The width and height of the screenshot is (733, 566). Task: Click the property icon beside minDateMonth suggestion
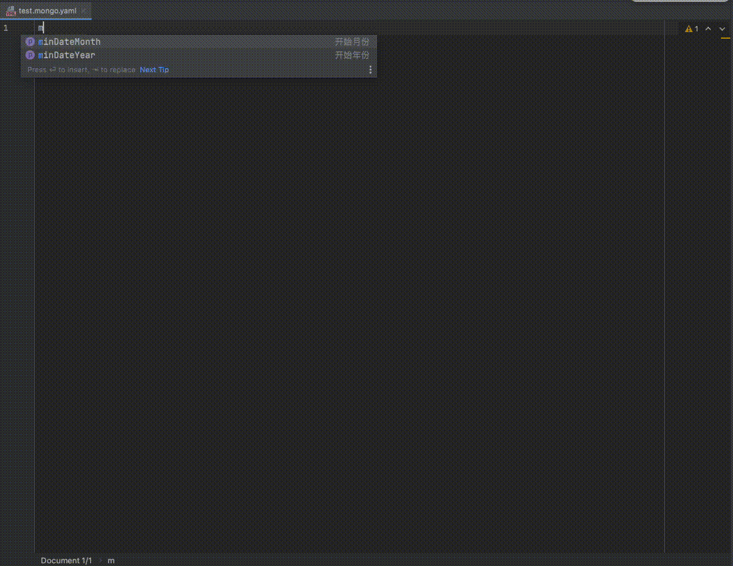point(29,41)
